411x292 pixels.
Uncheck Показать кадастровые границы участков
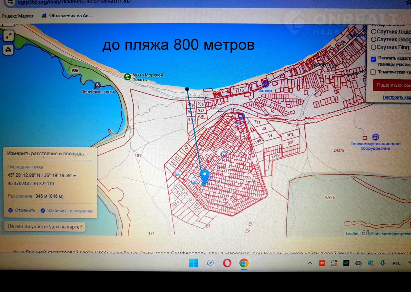pos(373,59)
